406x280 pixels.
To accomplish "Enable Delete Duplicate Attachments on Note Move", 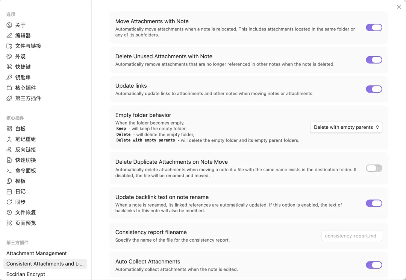I will [x=374, y=168].
